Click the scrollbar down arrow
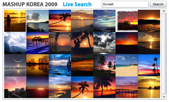The width and height of the screenshot is (169, 102). tap(164, 97)
